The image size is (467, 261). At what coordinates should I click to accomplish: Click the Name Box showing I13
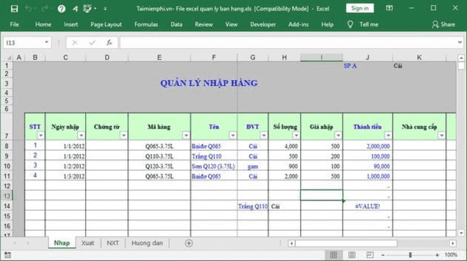[x=24, y=43]
